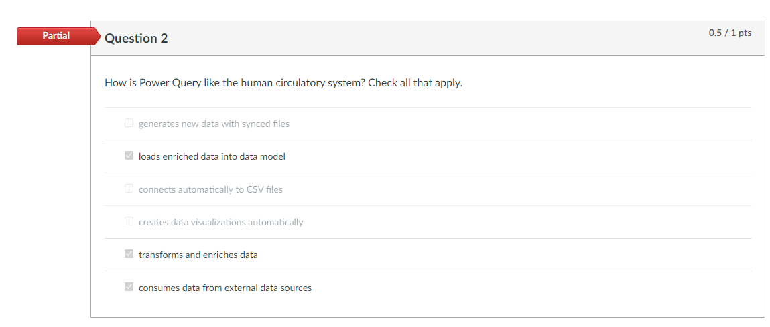Click the red Partial badge
770x327 pixels.
tap(56, 36)
